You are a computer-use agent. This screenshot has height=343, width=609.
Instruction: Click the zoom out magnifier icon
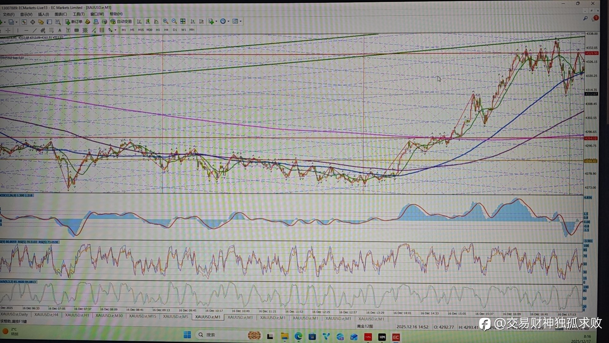[174, 21]
